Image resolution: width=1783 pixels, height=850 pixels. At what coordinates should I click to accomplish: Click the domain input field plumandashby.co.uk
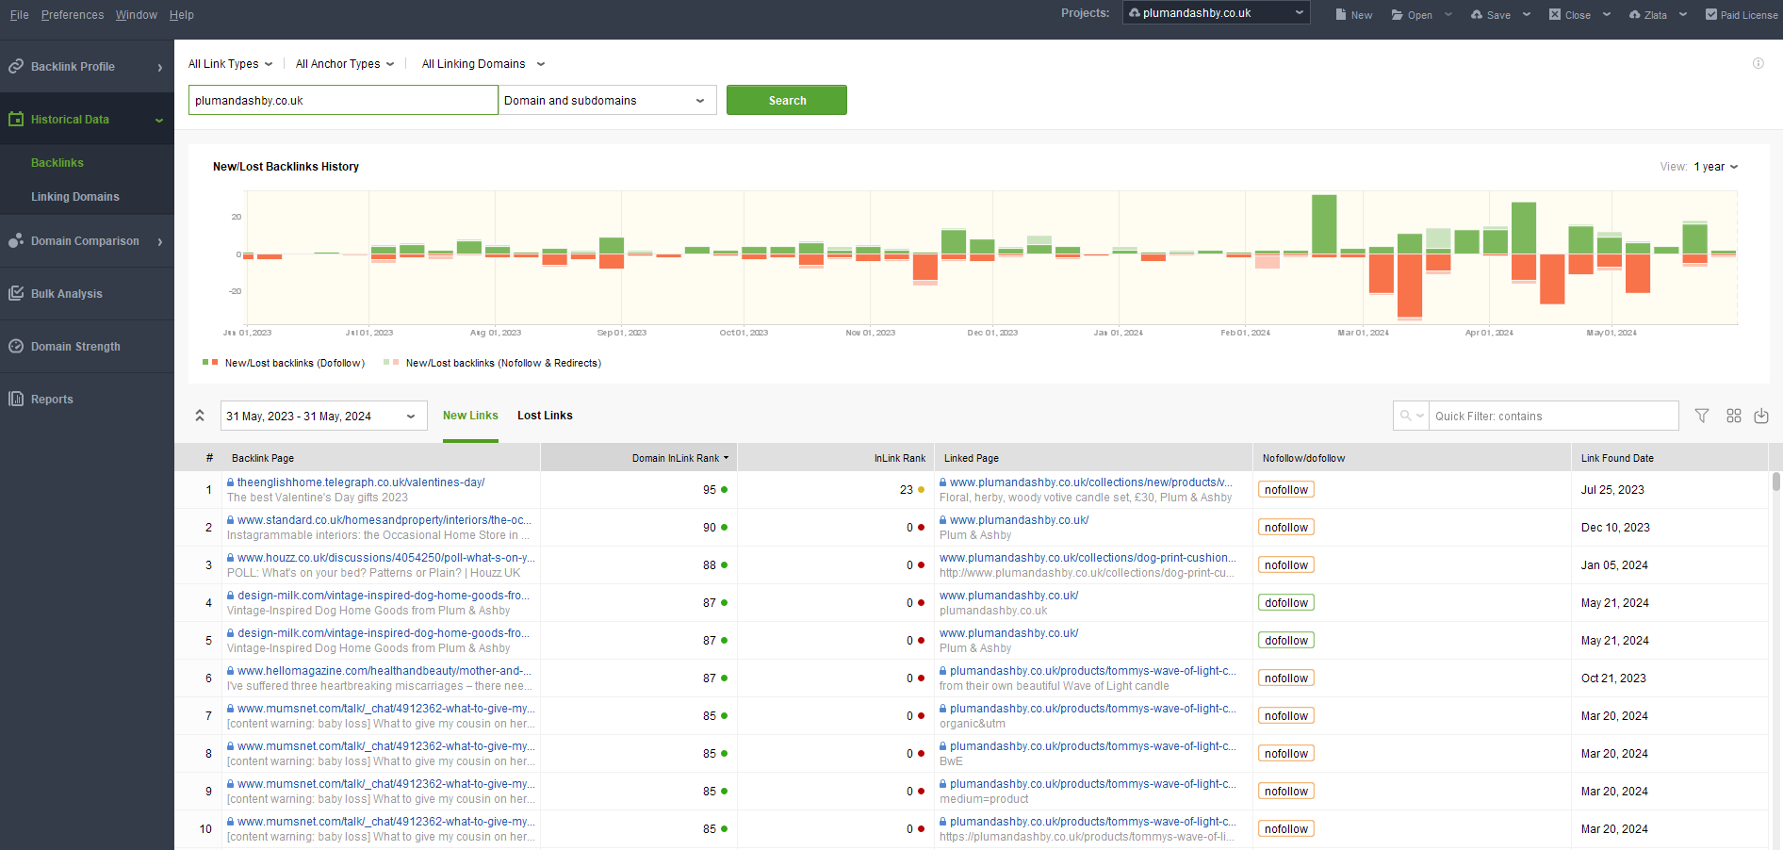(343, 100)
